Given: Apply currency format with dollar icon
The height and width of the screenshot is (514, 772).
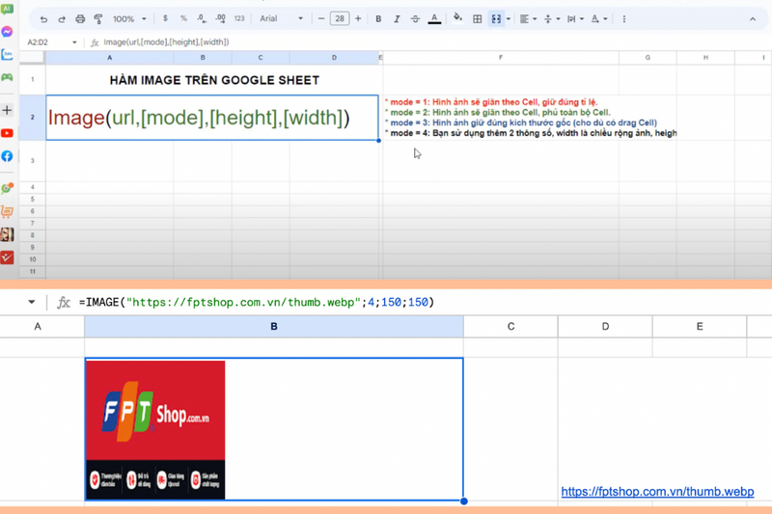Looking at the screenshot, I should click(165, 18).
